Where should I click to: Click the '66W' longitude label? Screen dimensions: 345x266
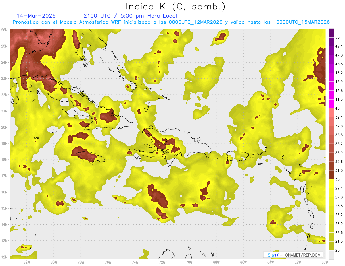click(x=243, y=262)
